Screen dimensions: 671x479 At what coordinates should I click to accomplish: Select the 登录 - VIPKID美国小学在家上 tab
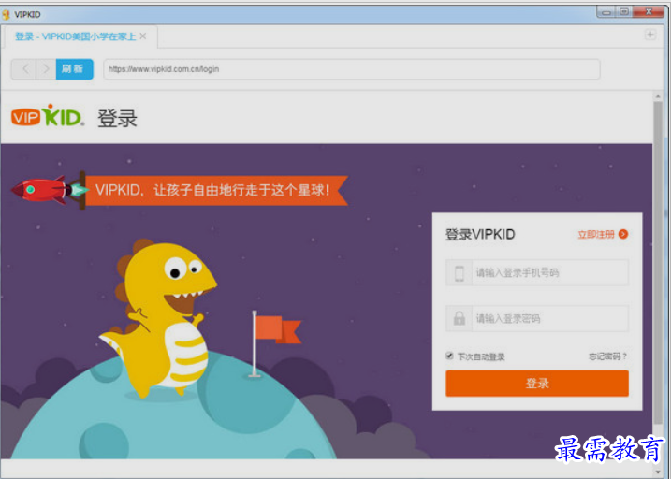tap(80, 36)
